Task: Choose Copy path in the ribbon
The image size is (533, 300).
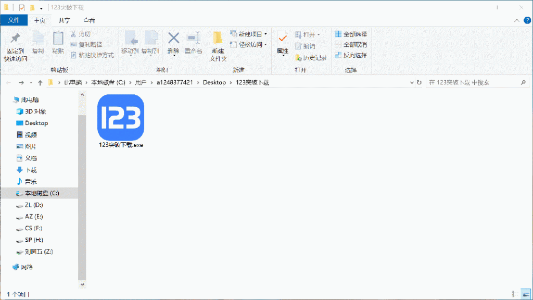Action: [86, 45]
